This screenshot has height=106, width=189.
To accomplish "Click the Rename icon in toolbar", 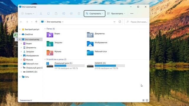I will pyautogui.click(x=64, y=14).
